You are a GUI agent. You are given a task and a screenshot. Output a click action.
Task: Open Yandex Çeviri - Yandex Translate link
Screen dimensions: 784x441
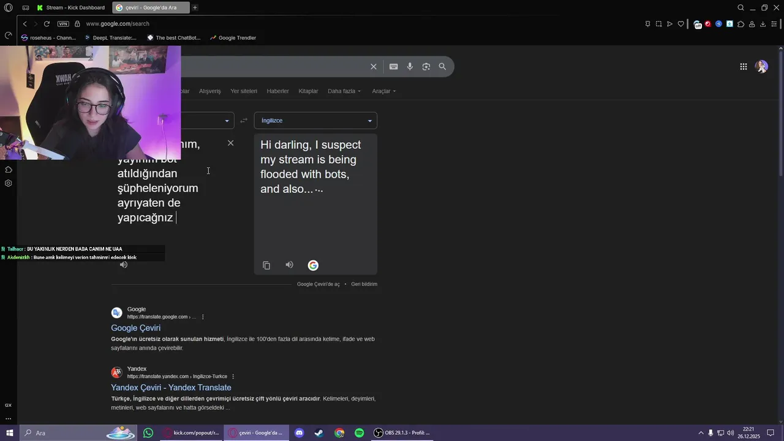(171, 387)
